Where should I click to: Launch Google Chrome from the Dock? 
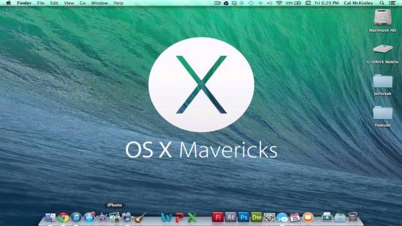[63, 217]
